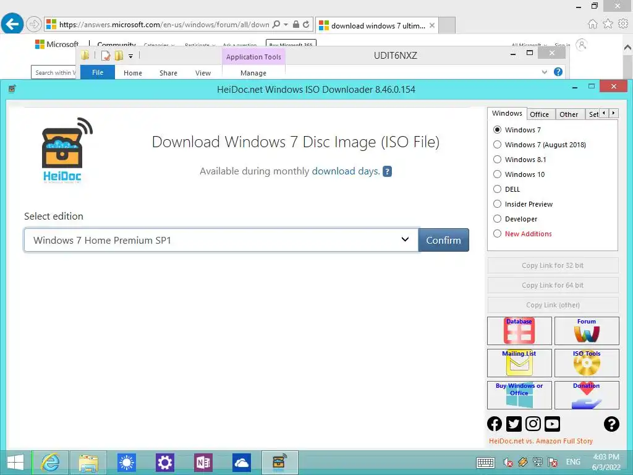Go back in Internet Explorer
Screen dimensions: 633x475
[x=12, y=24]
